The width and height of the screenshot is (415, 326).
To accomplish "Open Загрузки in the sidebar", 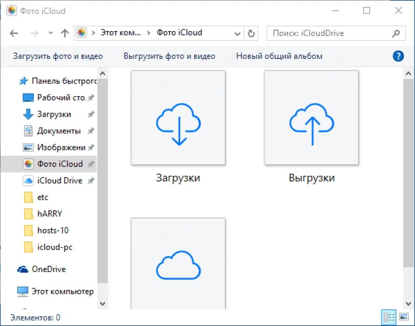I will coord(47,114).
